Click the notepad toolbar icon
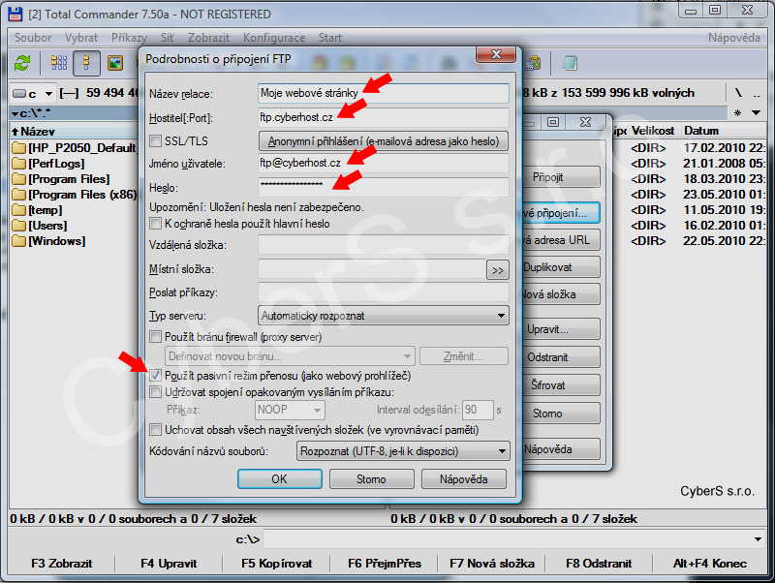Screen dimensions: 775x583 [570, 63]
